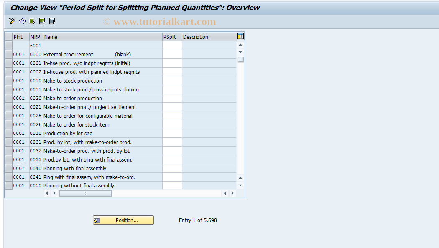Click the text 'In-house prod. with planned indpt reqmts'
Viewport: 439px width, 248px height.
click(92, 72)
